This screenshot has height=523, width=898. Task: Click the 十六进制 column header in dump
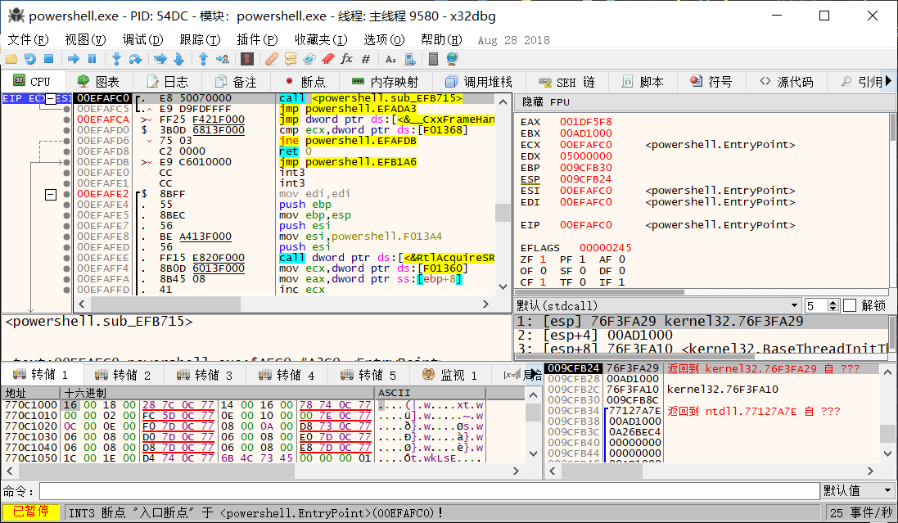pyautogui.click(x=218, y=393)
